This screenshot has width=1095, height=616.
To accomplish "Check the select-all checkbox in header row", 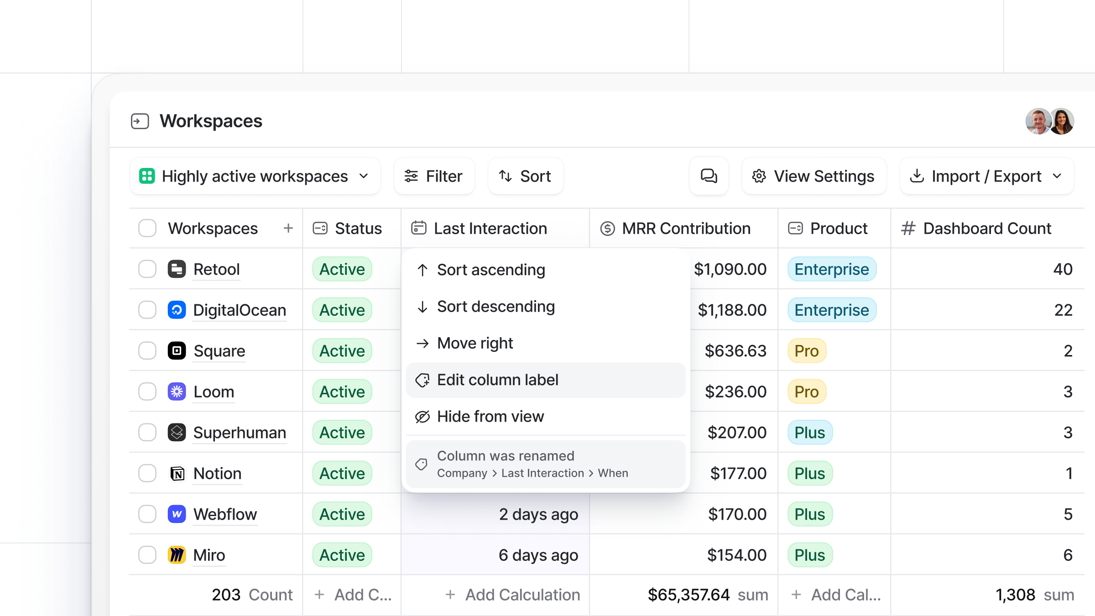I will (x=147, y=228).
